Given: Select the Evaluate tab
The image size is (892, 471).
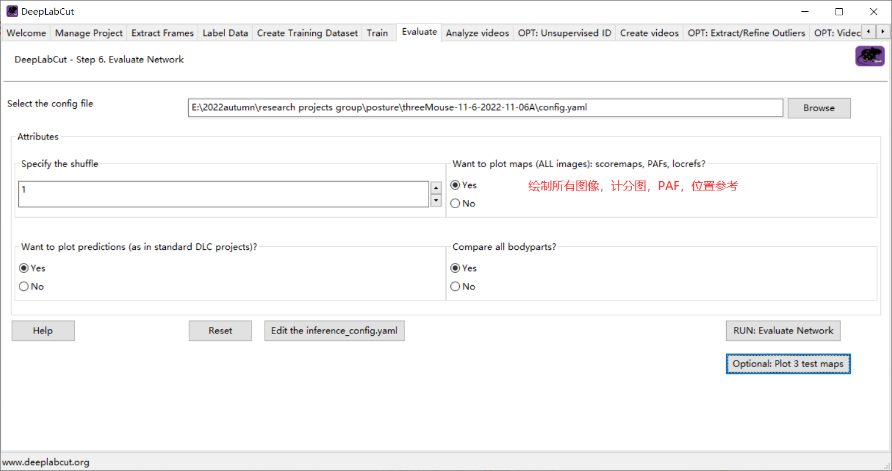Looking at the screenshot, I should (x=419, y=32).
